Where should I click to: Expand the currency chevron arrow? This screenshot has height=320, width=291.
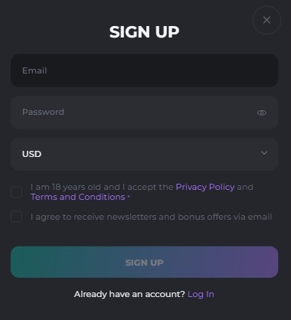click(x=264, y=152)
